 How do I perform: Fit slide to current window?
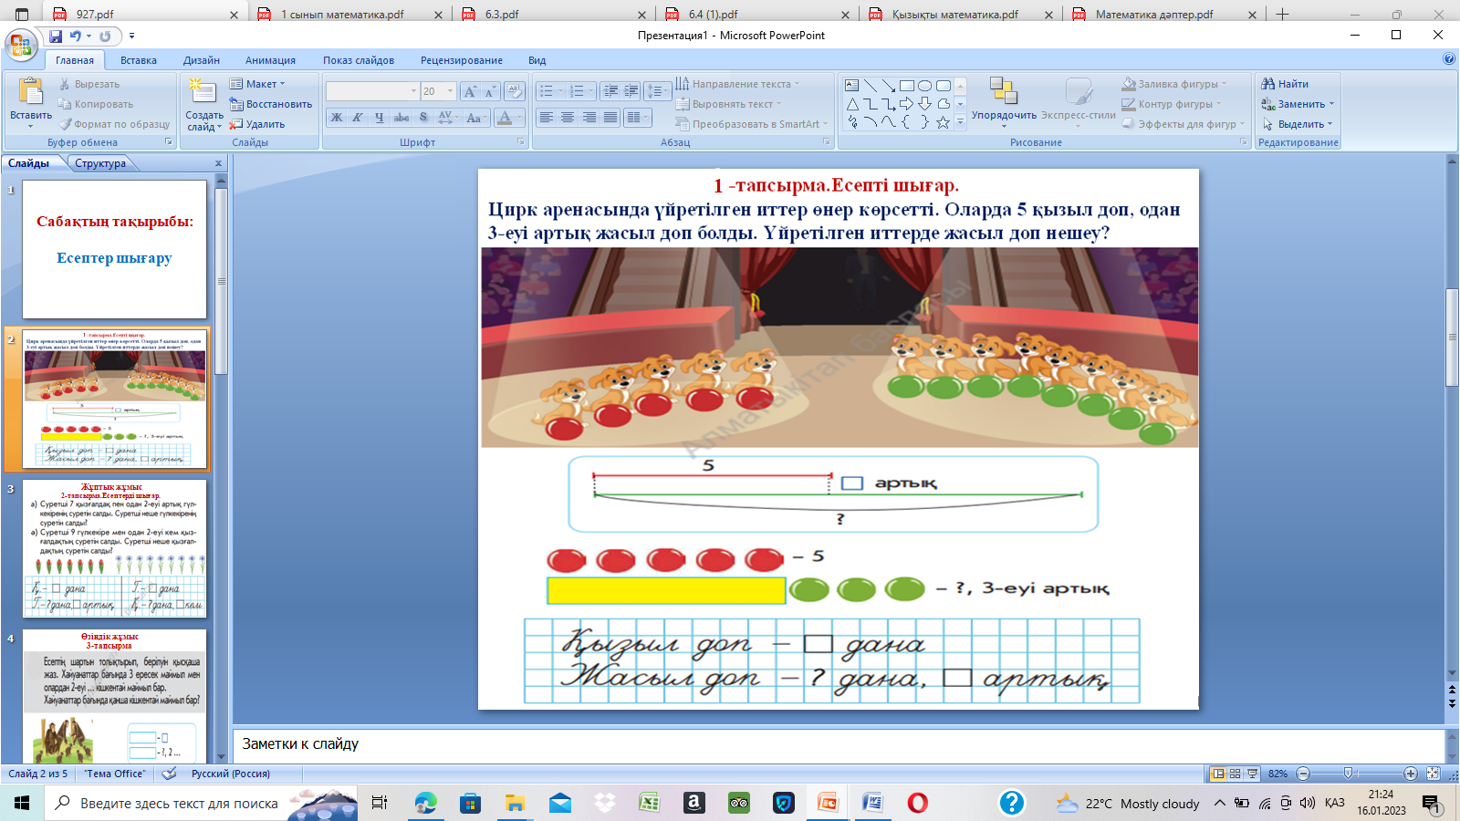click(1433, 774)
